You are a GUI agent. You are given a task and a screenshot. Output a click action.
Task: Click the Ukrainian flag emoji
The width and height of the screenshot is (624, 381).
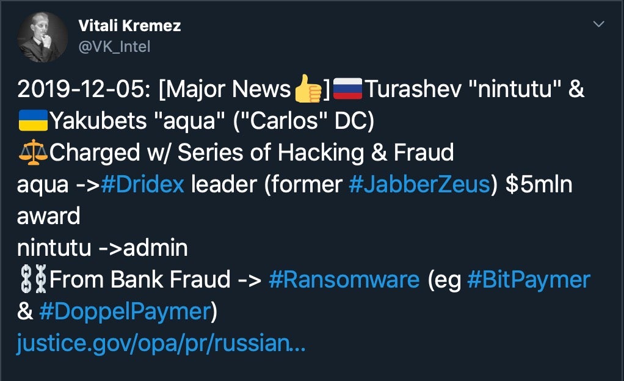[32, 122]
